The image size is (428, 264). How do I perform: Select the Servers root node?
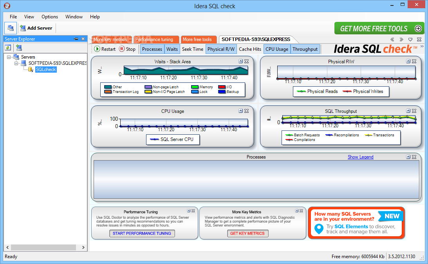click(28, 57)
